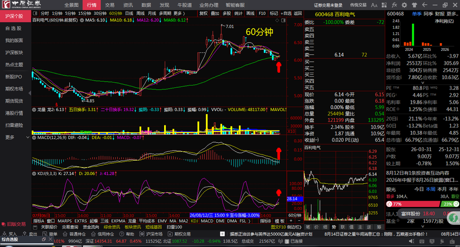Click the 卖出 sell icon in bottom toolbar
The height and width of the screenshot is (247, 460).
point(25,234)
